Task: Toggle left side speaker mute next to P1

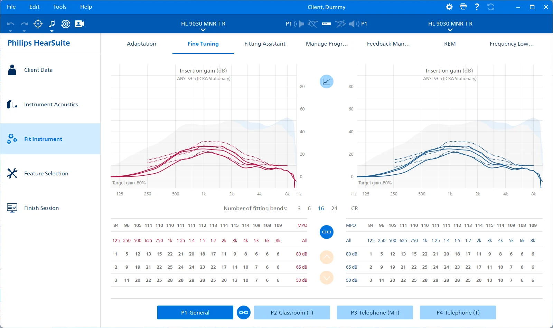Action: coord(299,24)
